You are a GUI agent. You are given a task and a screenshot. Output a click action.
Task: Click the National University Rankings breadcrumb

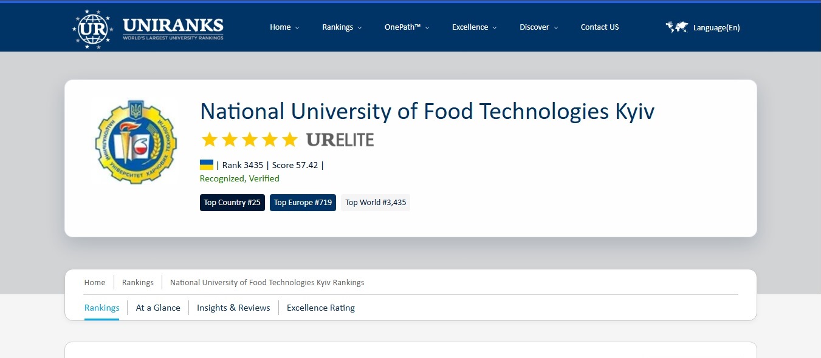pyautogui.click(x=267, y=283)
